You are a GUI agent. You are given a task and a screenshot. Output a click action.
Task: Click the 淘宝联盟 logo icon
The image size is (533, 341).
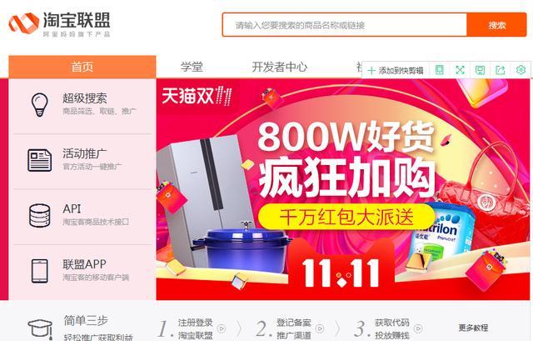coord(24,23)
